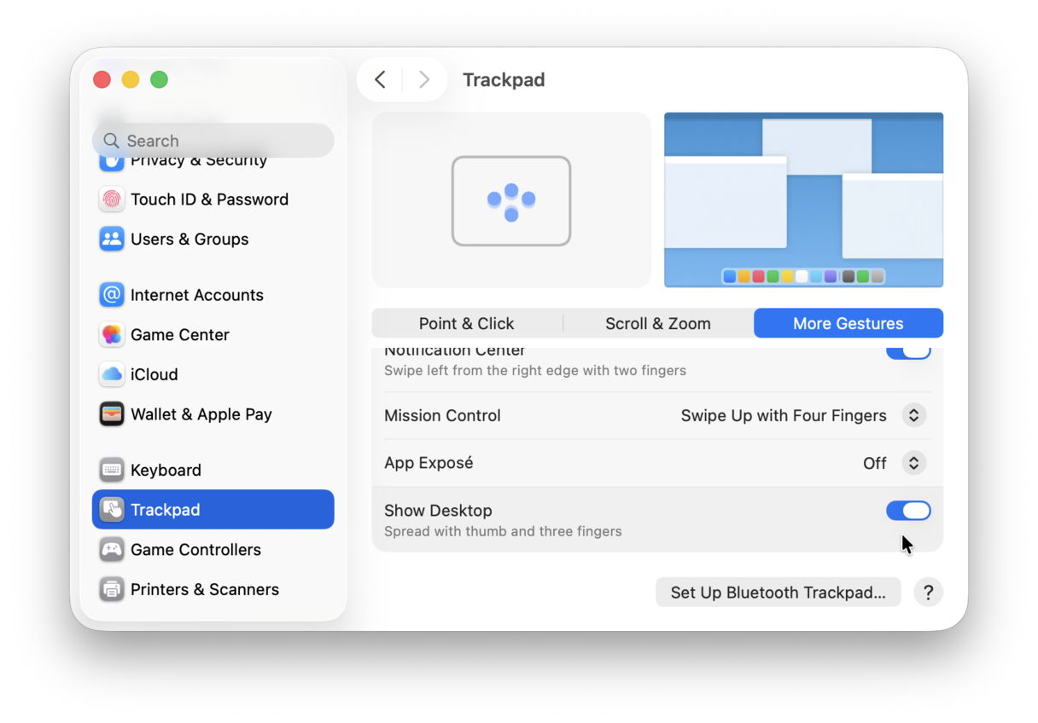Image resolution: width=1038 pixels, height=723 pixels.
Task: Click the Game Controllers gamepad icon
Action: (112, 549)
